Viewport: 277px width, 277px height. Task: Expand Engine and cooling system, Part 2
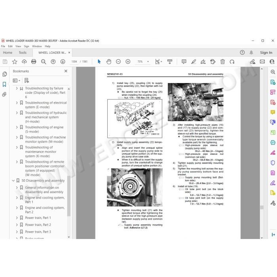17,208
